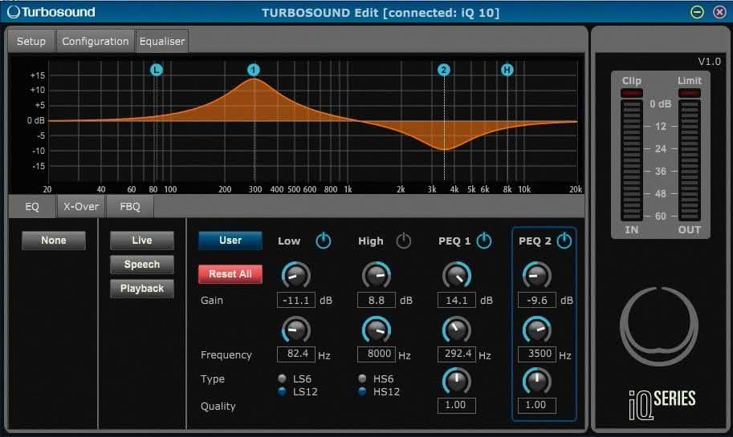The height and width of the screenshot is (437, 733).
Task: Click the Turbosound logo in title bar
Action: [x=51, y=12]
